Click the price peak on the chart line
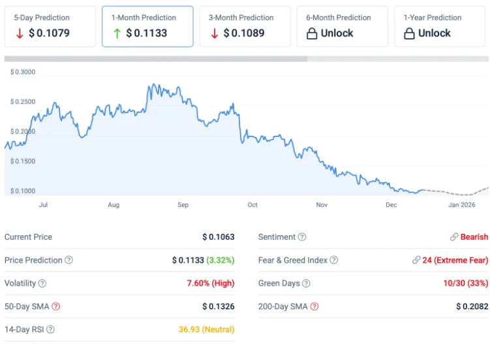 [152, 85]
